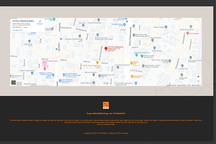Select the pink Fantasia Guest House pin
The height and width of the screenshot is (144, 216).
(45, 69)
